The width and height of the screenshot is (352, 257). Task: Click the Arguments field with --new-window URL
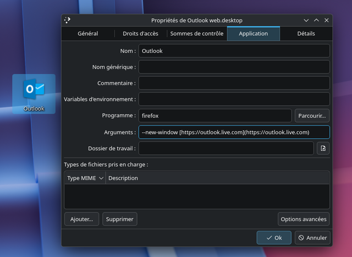tap(234, 132)
